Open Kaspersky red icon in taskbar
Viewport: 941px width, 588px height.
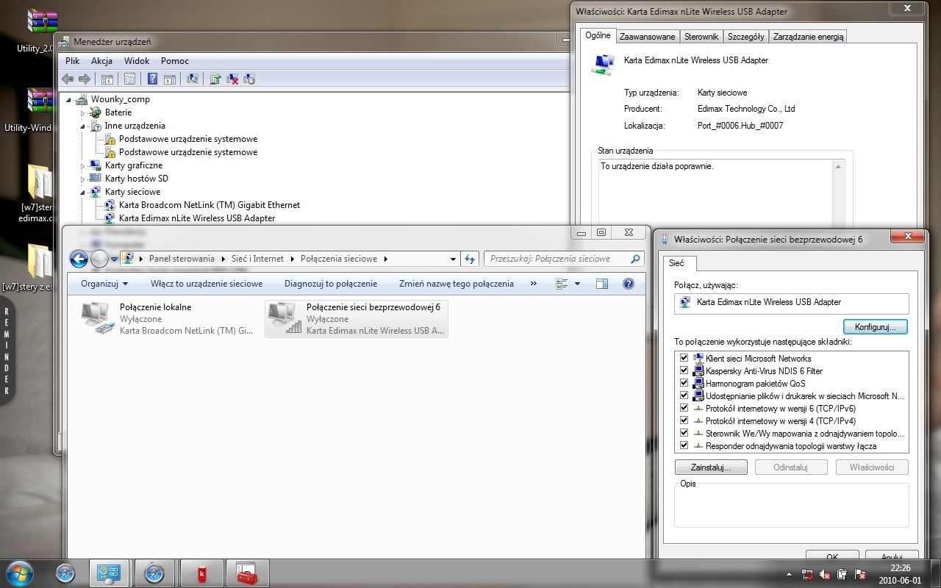click(201, 573)
